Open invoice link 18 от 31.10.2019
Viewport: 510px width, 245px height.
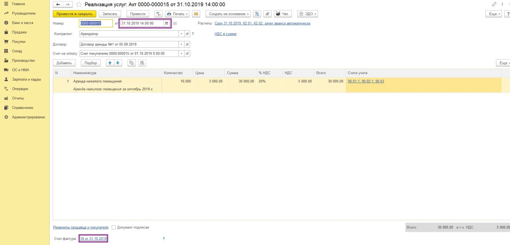(94, 239)
